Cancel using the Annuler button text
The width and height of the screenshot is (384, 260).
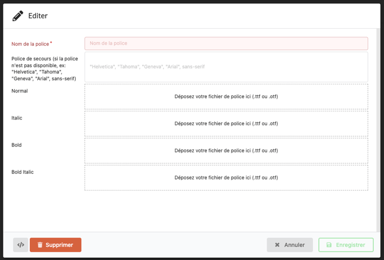click(x=295, y=245)
